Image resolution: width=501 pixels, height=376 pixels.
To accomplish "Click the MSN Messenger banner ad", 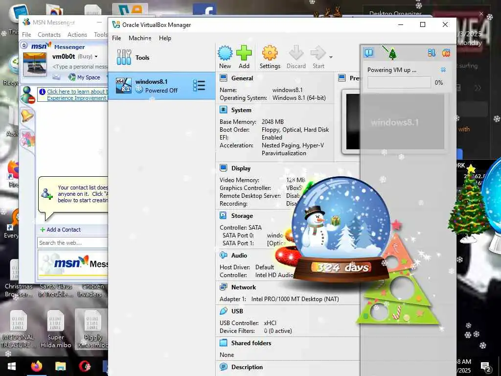I will (x=73, y=264).
